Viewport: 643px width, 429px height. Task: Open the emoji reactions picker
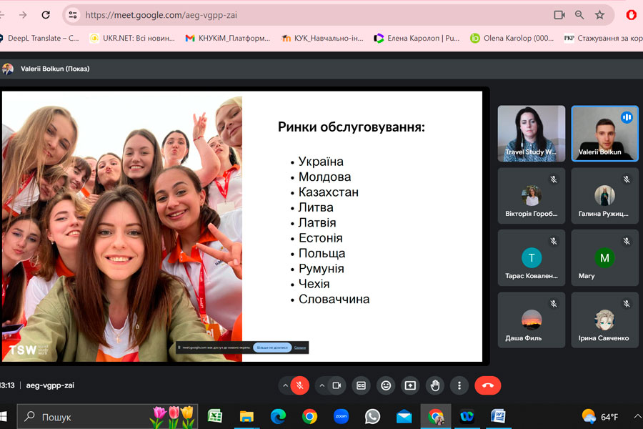tap(386, 385)
